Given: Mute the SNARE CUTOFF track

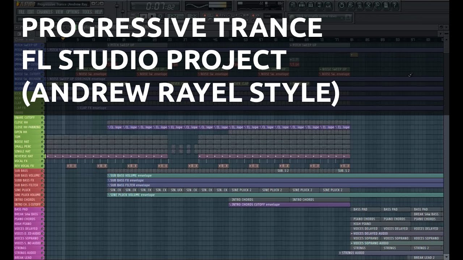Looking at the screenshot, I should (42, 118).
